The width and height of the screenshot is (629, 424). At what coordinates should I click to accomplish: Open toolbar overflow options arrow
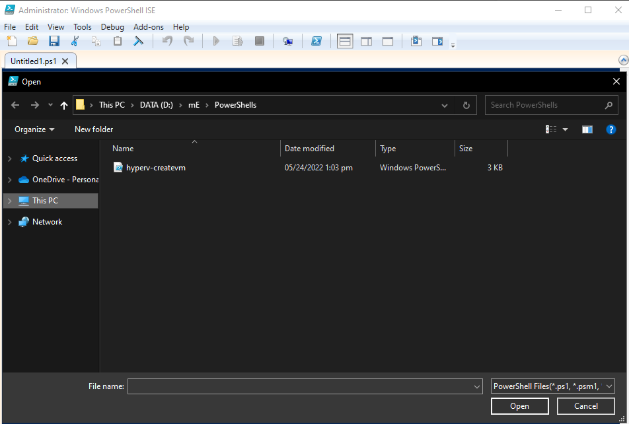click(453, 45)
